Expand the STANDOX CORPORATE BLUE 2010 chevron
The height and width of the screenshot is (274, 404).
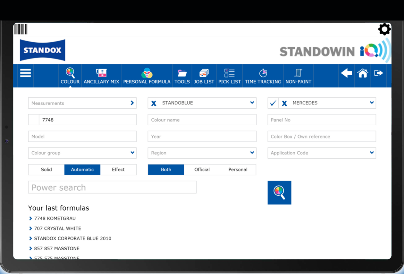click(30, 238)
